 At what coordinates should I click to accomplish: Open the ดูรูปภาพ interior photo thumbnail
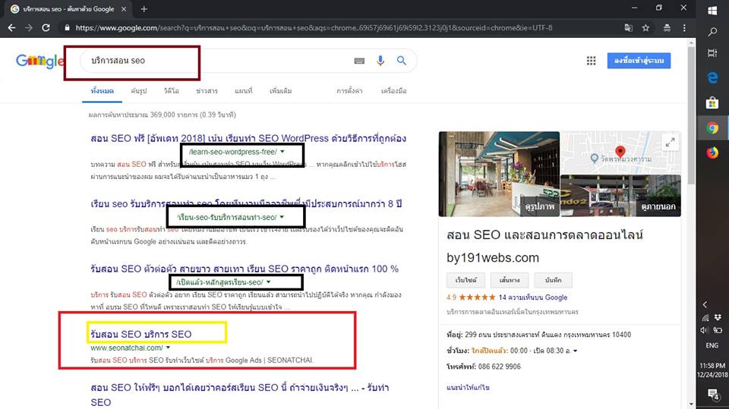[x=499, y=174]
